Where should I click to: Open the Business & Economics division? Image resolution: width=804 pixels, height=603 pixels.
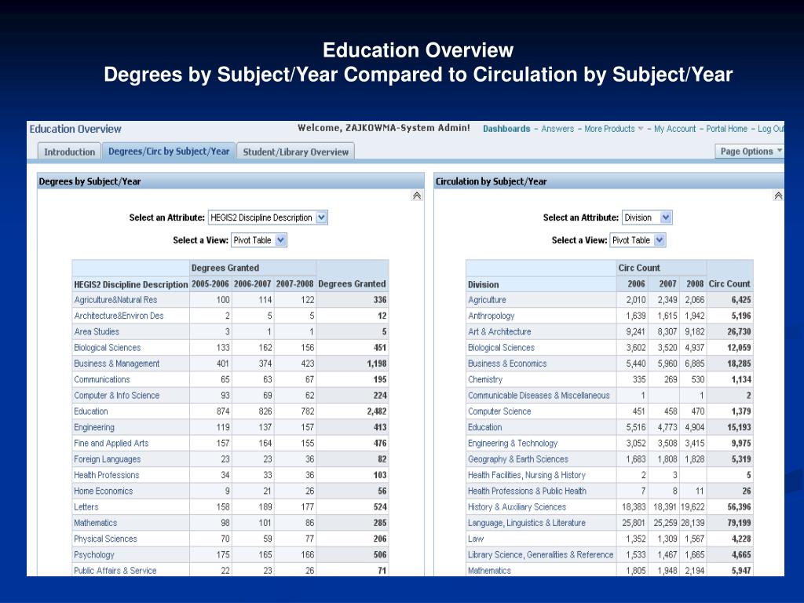tap(507, 364)
